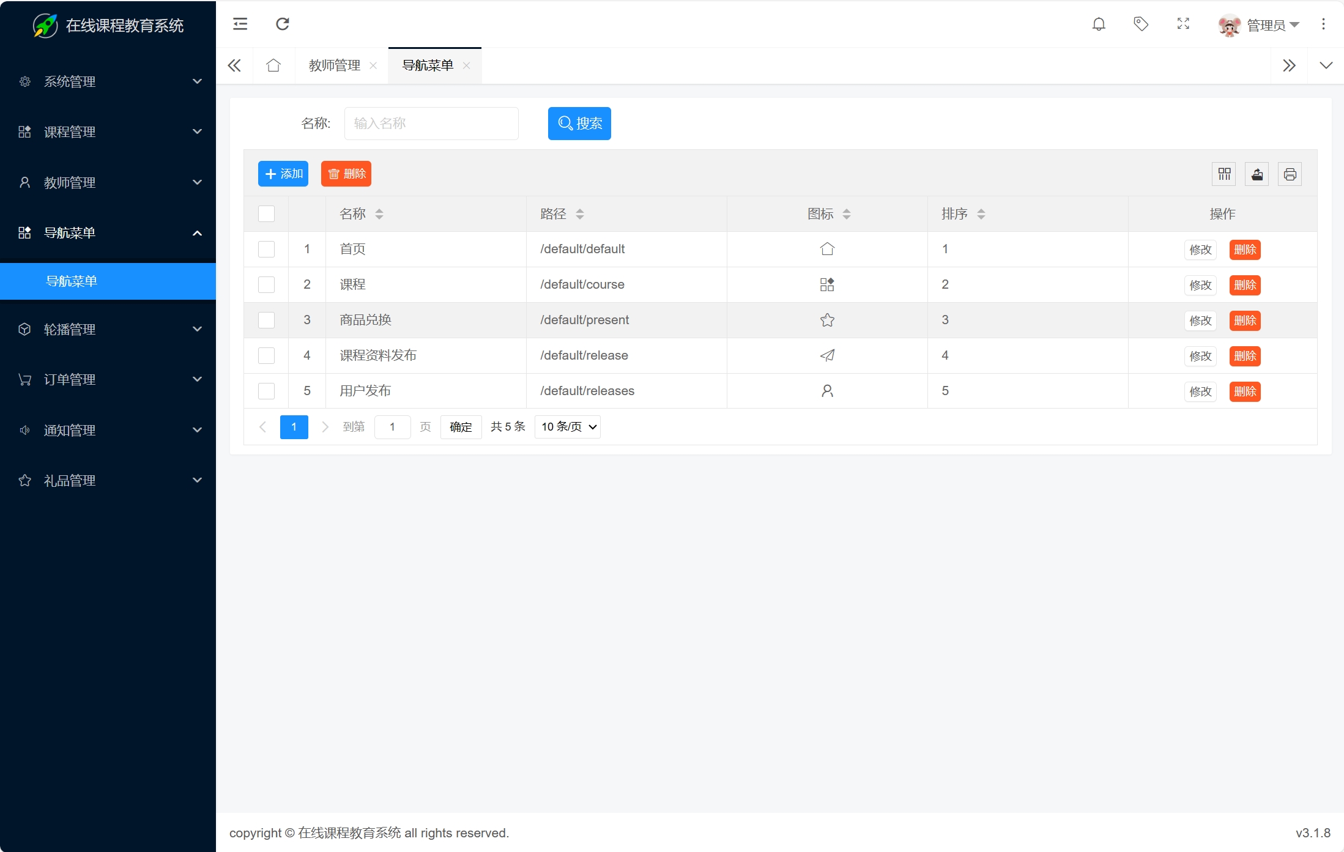Click the notification bell icon
Screen dimensions: 1344x852
1099,24
